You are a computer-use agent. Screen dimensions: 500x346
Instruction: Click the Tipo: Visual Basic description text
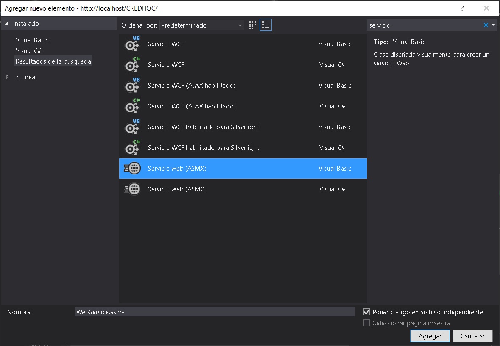[399, 42]
